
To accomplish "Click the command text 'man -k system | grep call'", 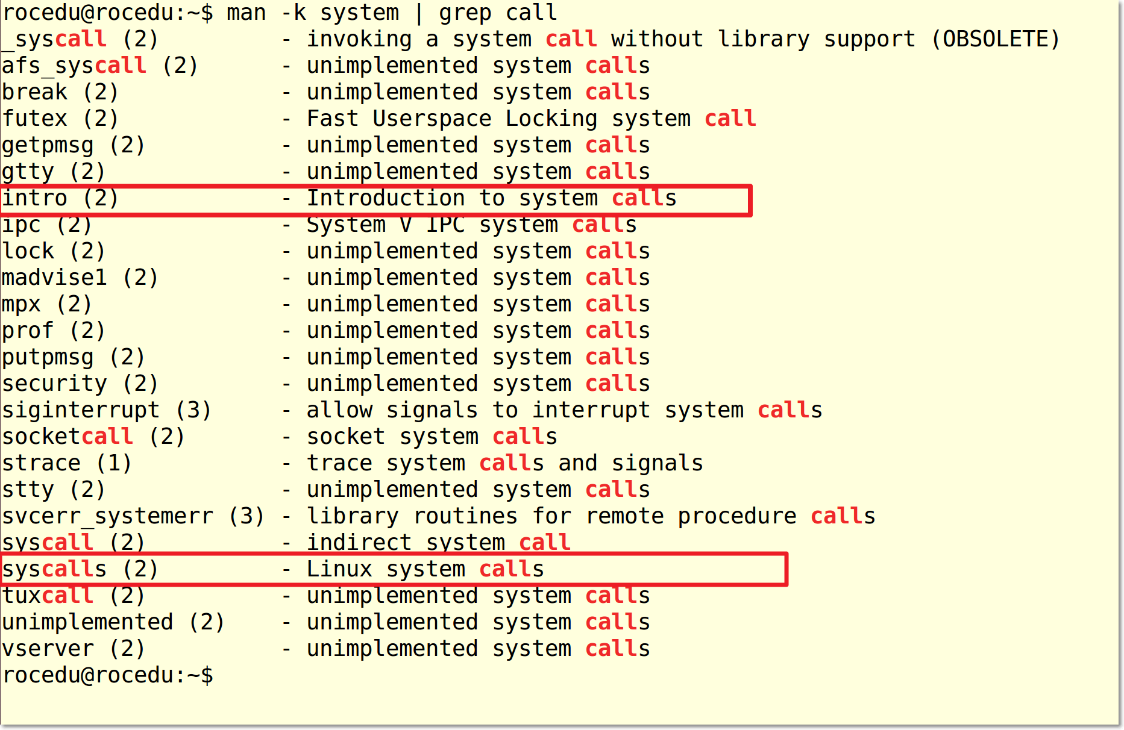I will coord(392,13).
